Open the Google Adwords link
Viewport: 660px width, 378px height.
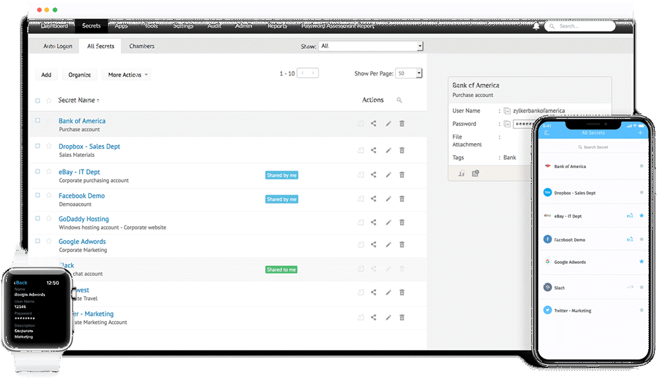click(82, 241)
